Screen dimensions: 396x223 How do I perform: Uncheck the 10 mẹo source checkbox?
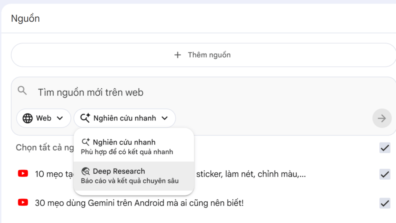(384, 174)
